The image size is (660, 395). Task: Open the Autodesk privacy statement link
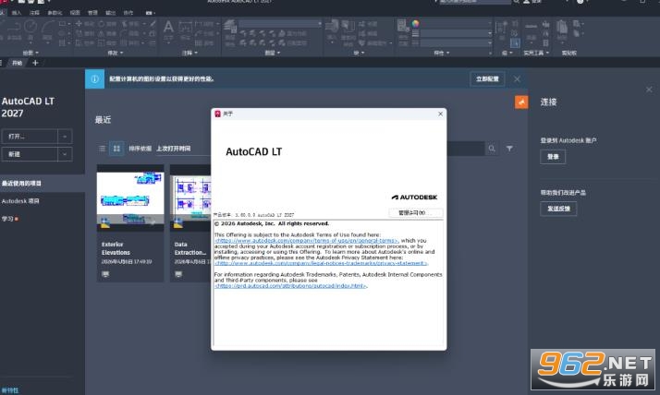tap(321, 263)
